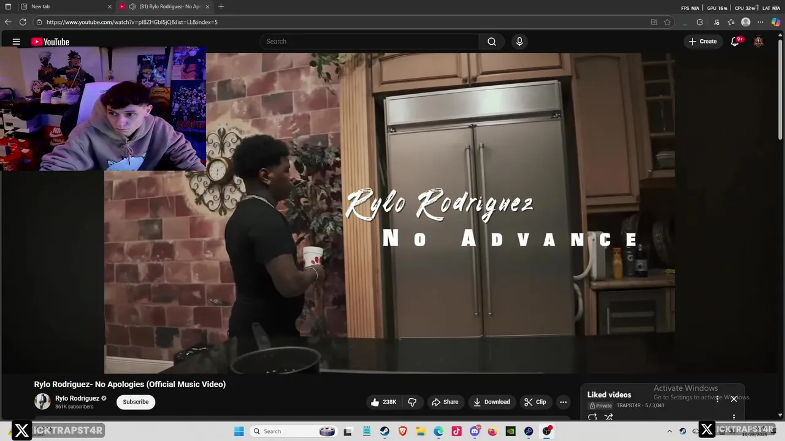Mute tab via speaker icon on tab

click(132, 7)
